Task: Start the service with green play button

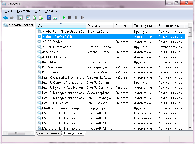Action: [x=64, y=17]
